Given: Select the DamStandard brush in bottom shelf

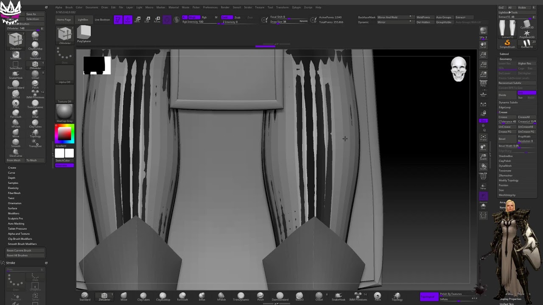Looking at the screenshot, I should point(280,296).
